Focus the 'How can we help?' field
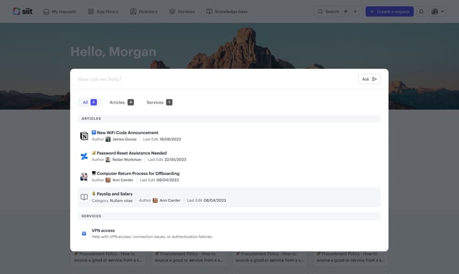 coord(213,79)
